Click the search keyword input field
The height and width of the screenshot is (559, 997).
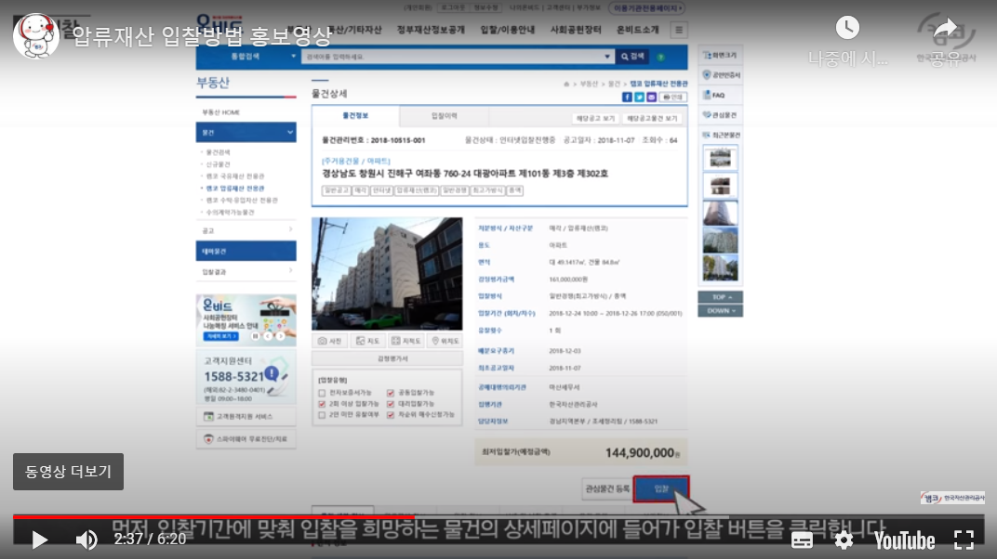(453, 57)
